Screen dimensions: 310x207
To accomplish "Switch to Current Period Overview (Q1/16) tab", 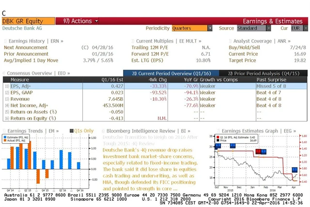I will [171, 74].
